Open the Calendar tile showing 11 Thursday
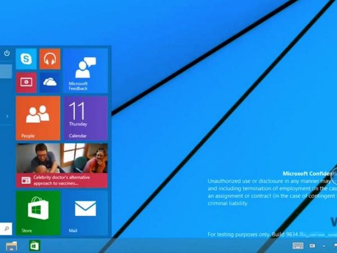337x253 pixels. [85, 118]
